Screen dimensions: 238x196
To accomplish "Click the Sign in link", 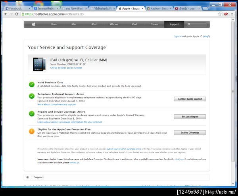I will [x=178, y=37].
